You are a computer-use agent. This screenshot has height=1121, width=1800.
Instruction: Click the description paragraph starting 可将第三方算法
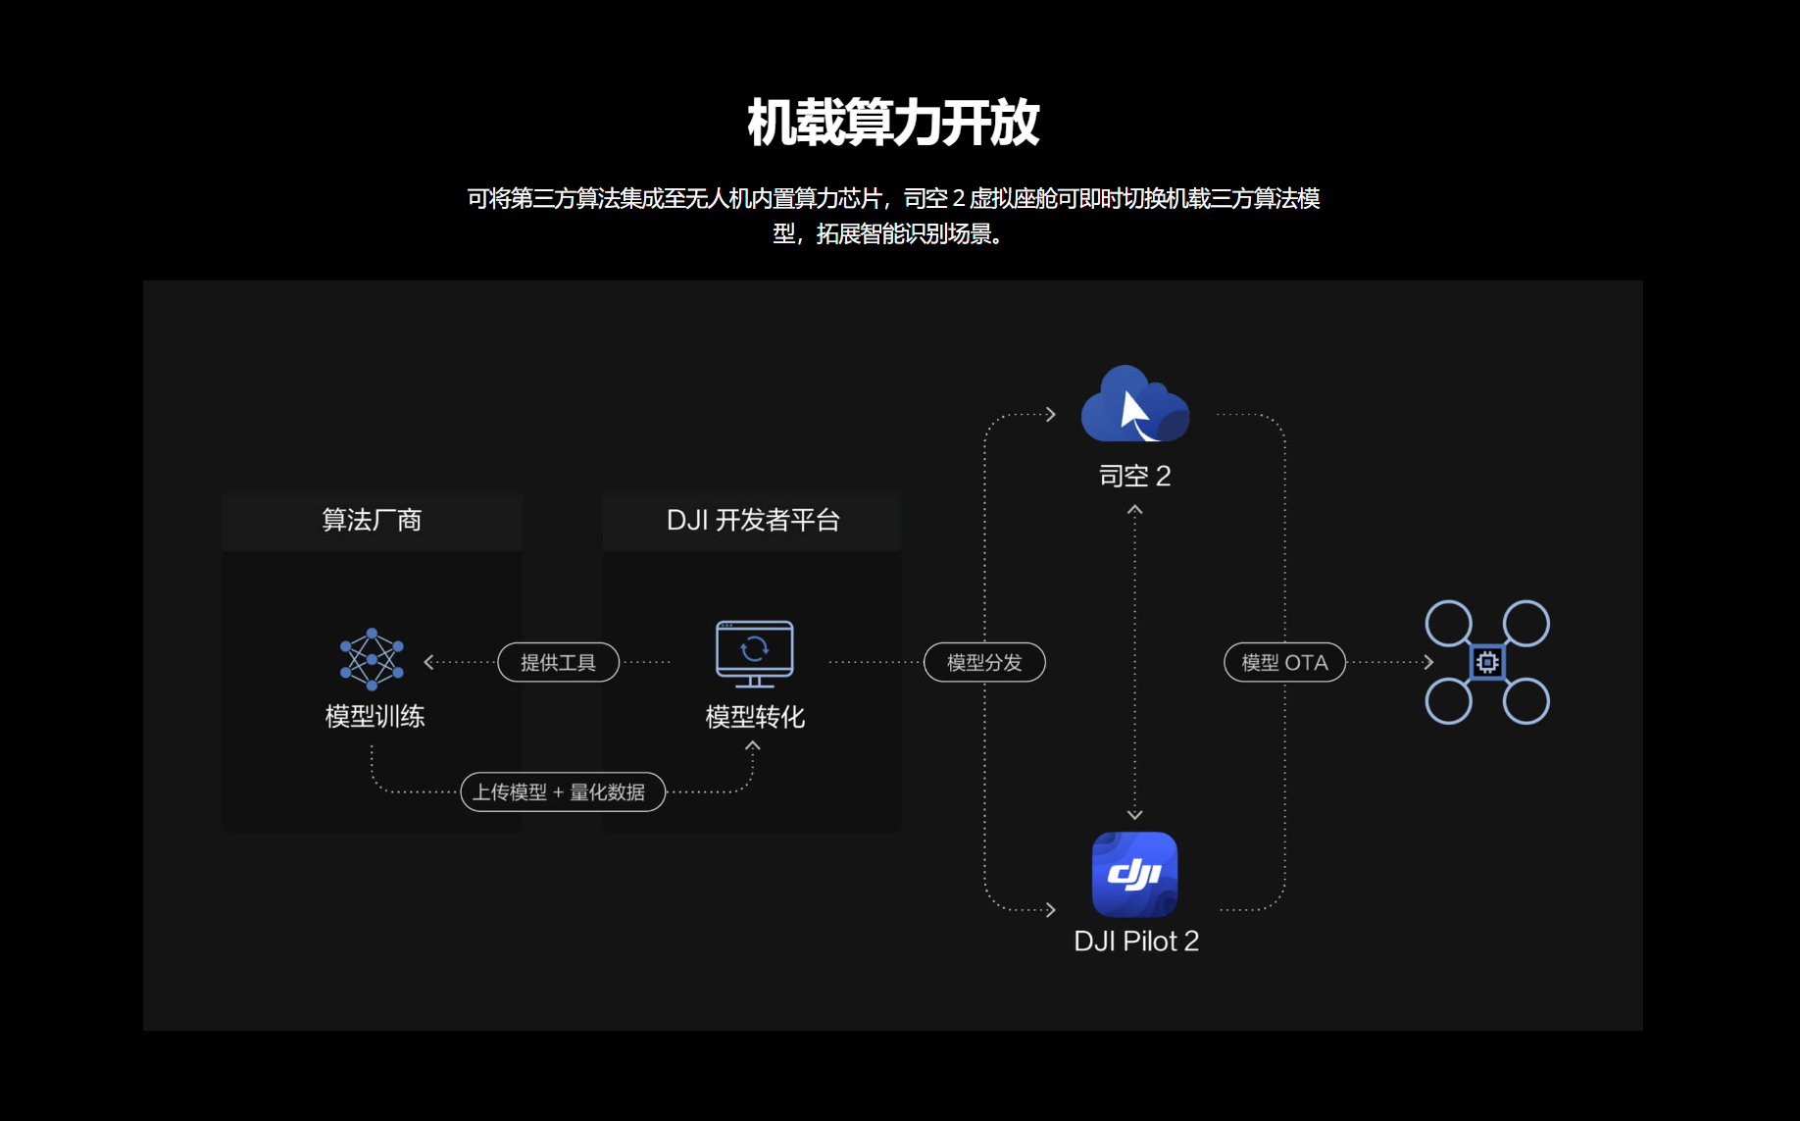point(893,216)
